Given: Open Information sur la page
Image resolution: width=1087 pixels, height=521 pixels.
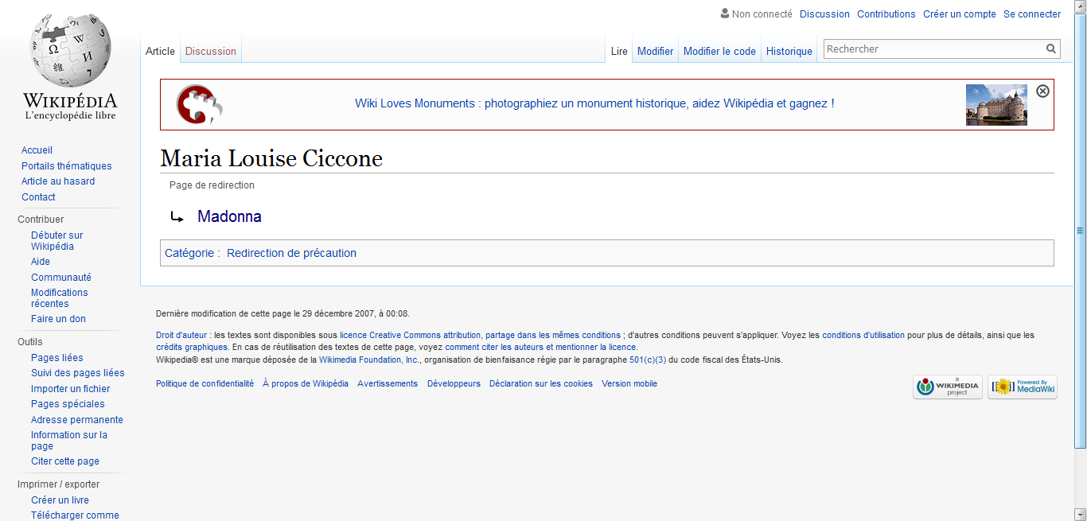Looking at the screenshot, I should tap(69, 441).
